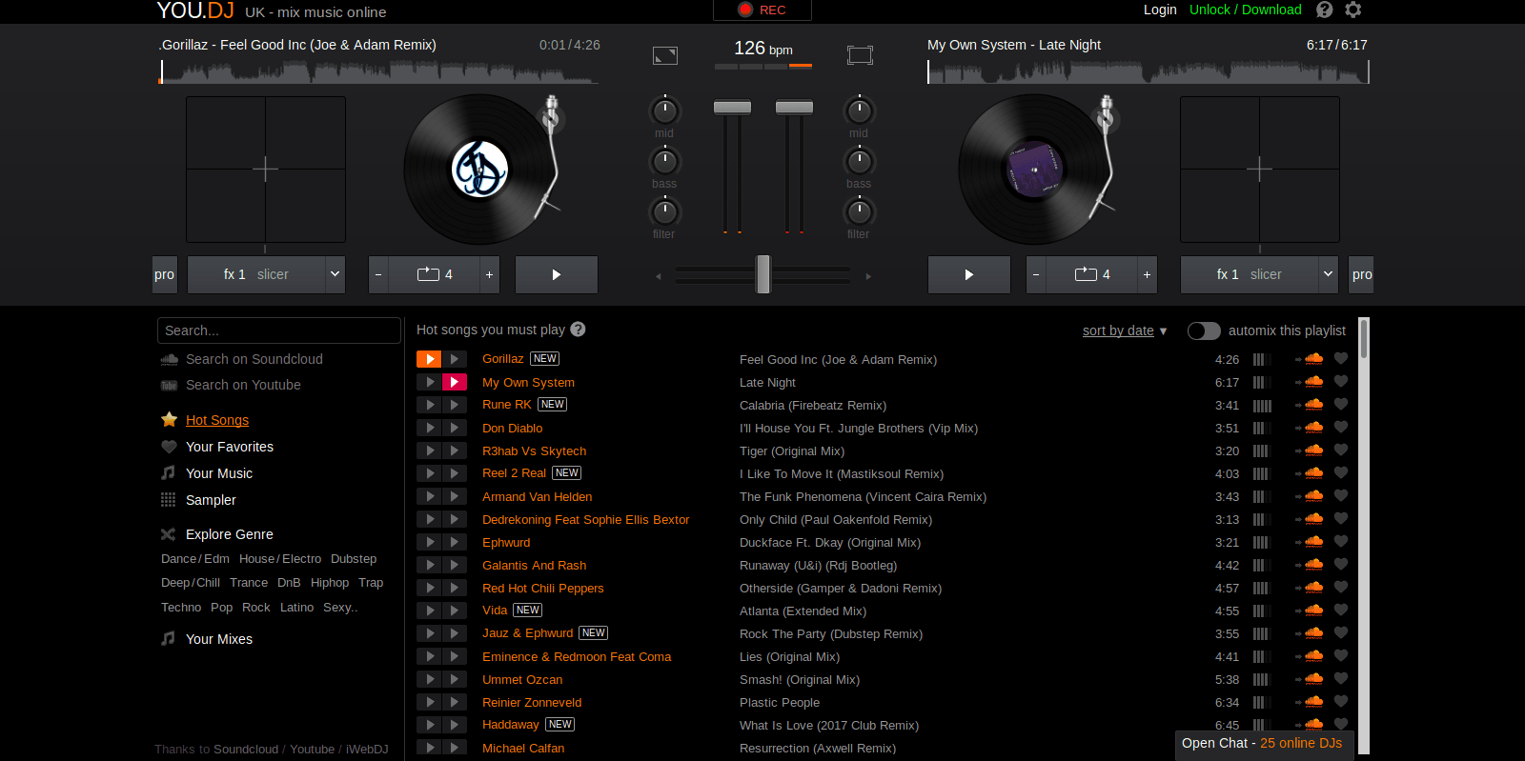1525x761 pixels.
Task: Click the crossfader right arrow
Action: (867, 276)
